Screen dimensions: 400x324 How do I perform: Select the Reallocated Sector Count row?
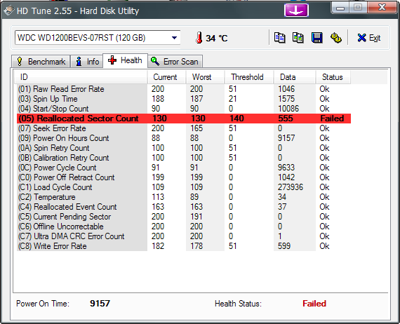tap(184, 119)
